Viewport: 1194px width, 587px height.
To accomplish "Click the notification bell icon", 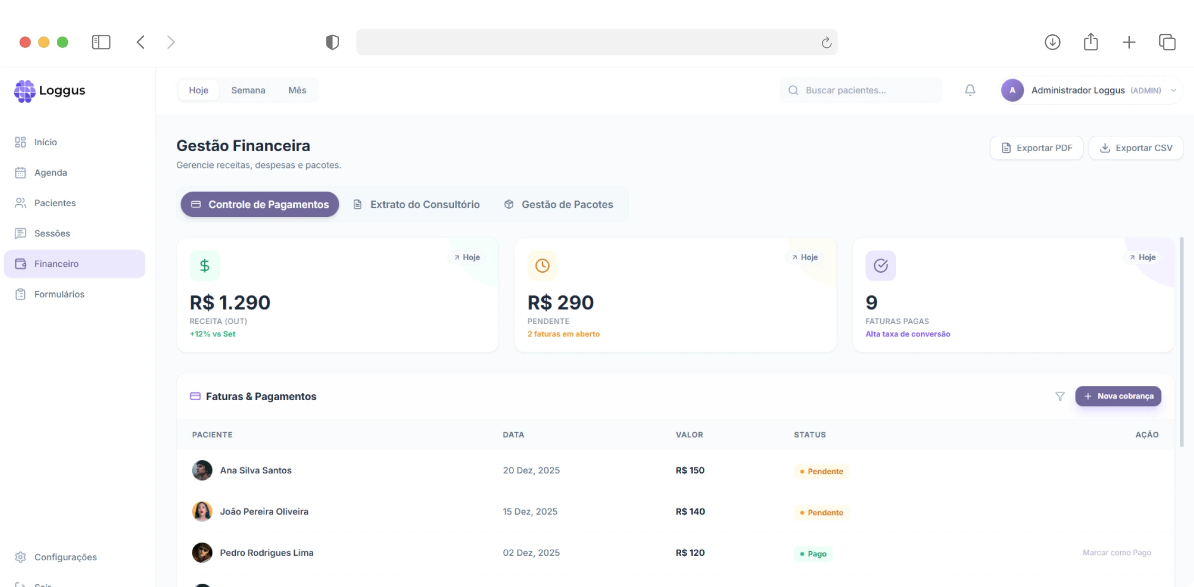I will 970,90.
